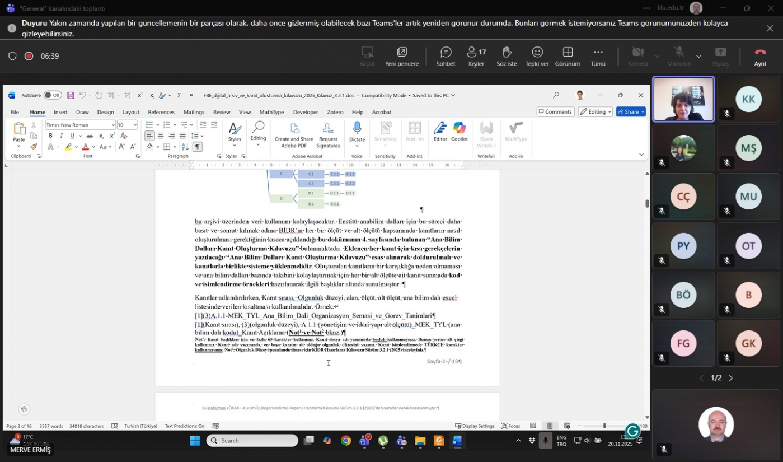Toggle the show paragraph marks button
This screenshot has width=783, height=462.
click(x=198, y=147)
